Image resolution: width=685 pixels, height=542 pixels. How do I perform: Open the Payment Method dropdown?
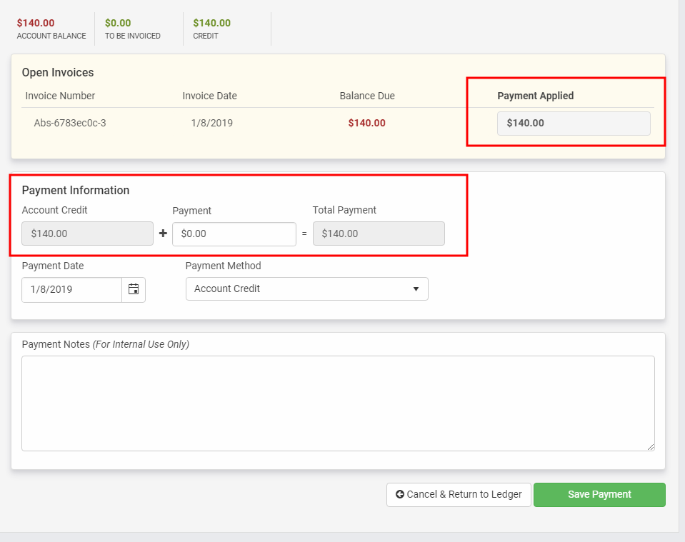[x=307, y=288]
